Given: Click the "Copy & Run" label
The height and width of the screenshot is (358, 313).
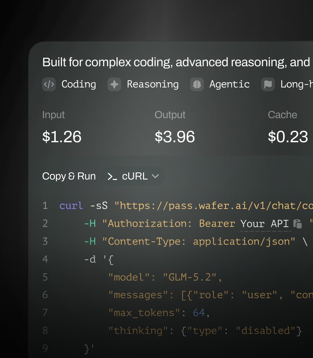Looking at the screenshot, I should [x=69, y=176].
